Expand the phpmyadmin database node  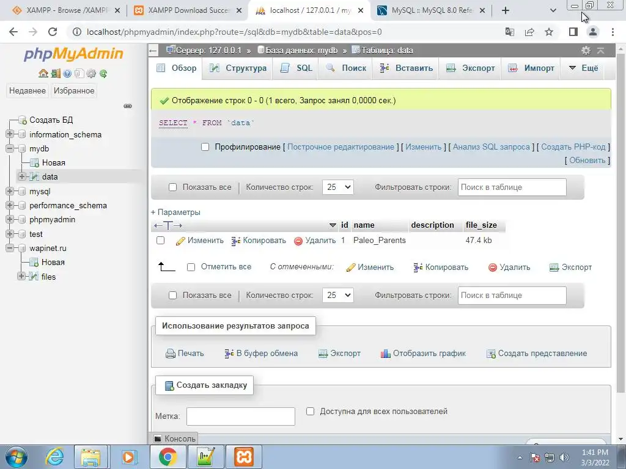[10, 219]
